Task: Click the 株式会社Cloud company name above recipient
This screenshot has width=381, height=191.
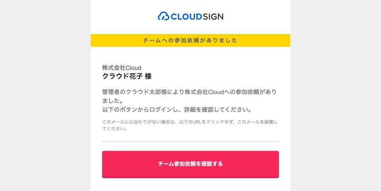Action: [122, 68]
